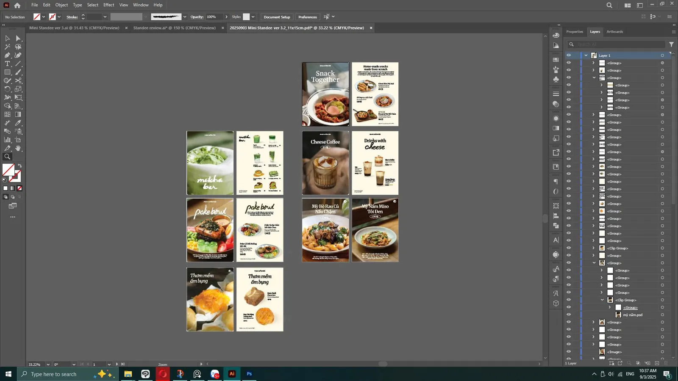Click the Opacity label link
This screenshot has height=381, width=678.
[197, 17]
